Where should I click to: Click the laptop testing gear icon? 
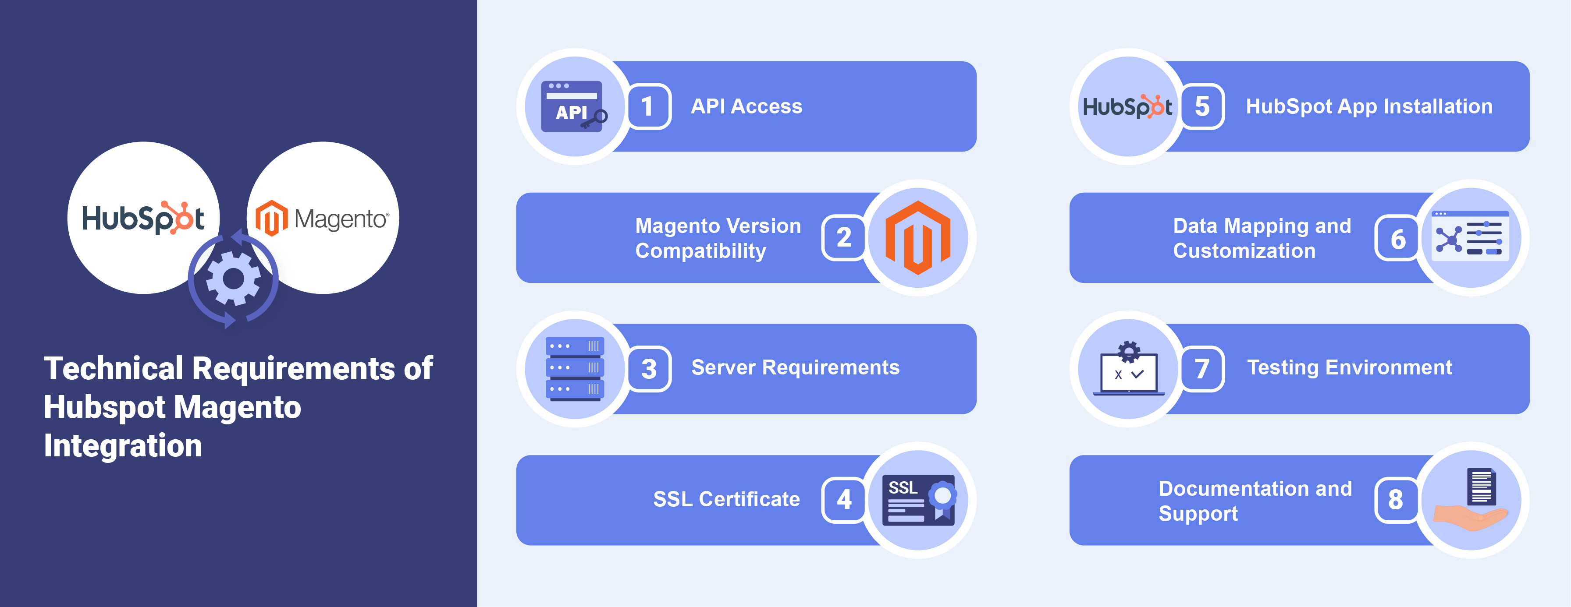tap(1129, 368)
